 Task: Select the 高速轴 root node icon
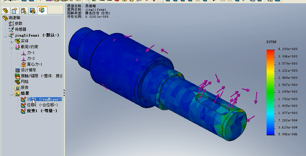coord(5,18)
